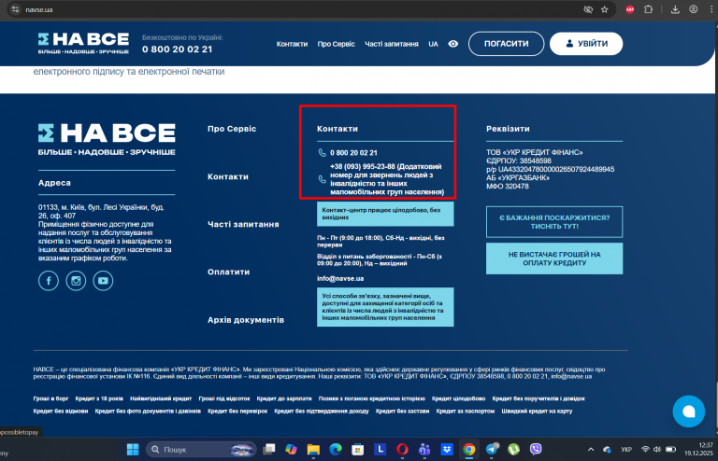
Task: Open Про Сервіс in the top navigation
Action: click(x=337, y=44)
